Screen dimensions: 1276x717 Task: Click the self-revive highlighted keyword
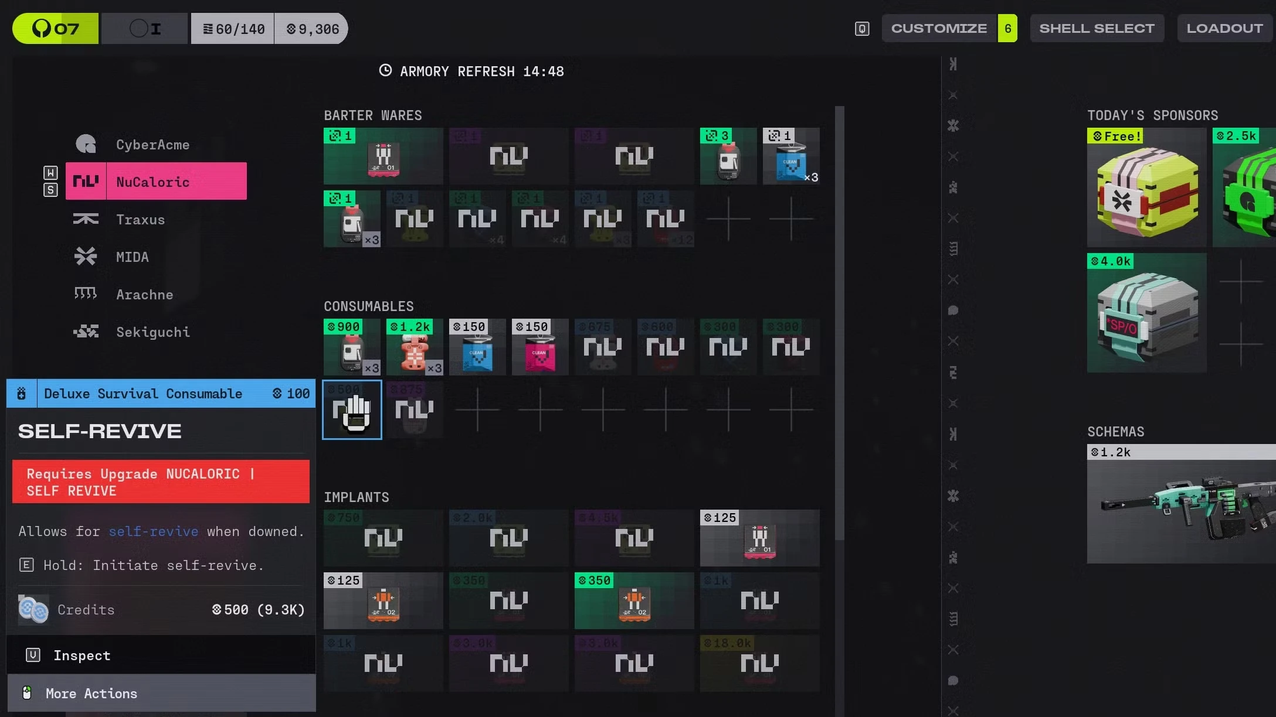coord(153,531)
